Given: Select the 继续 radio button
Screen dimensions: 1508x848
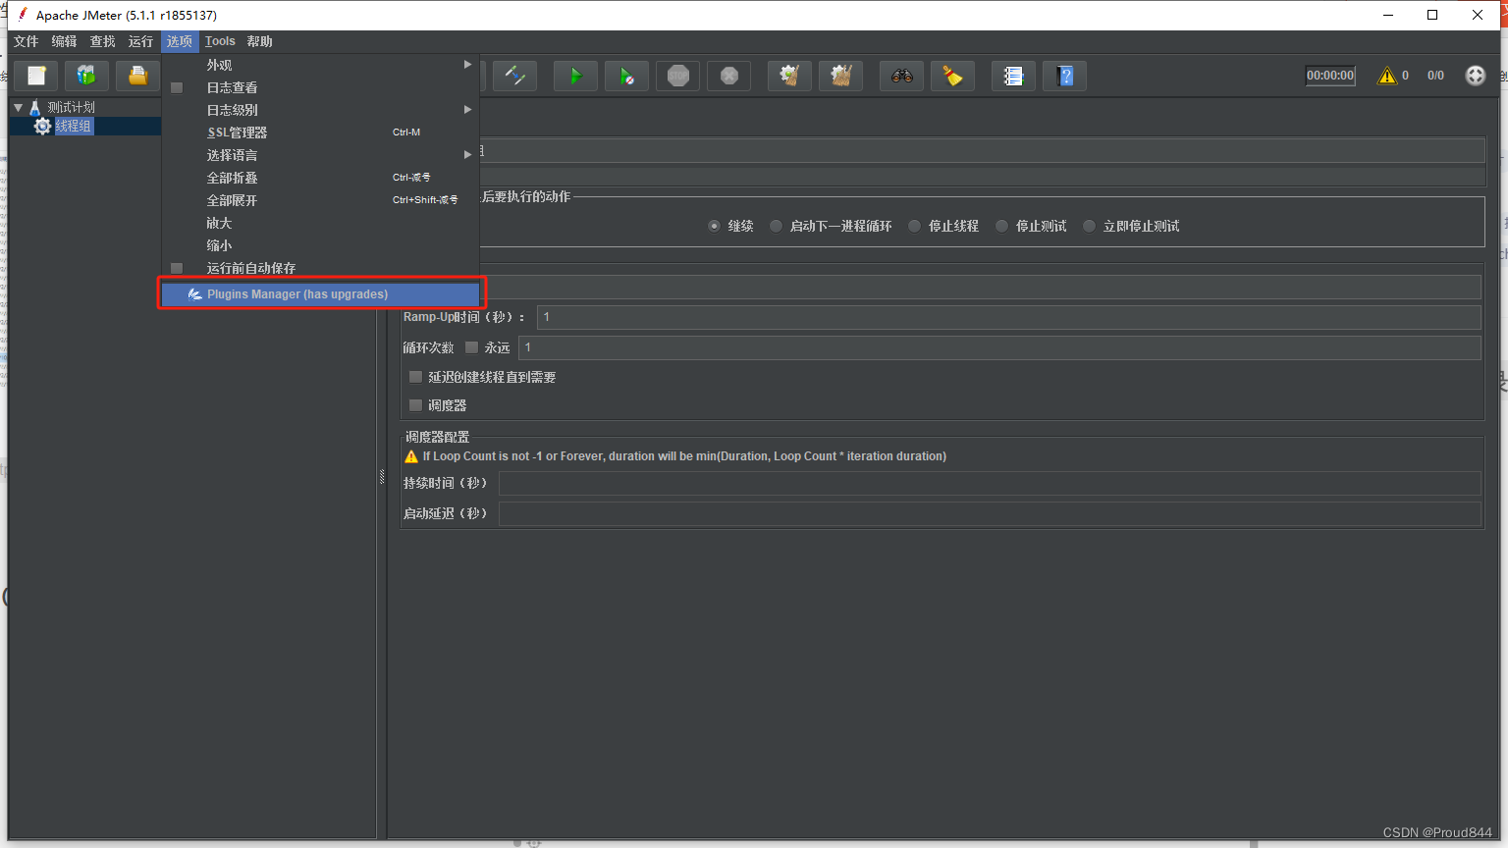Looking at the screenshot, I should (x=714, y=226).
